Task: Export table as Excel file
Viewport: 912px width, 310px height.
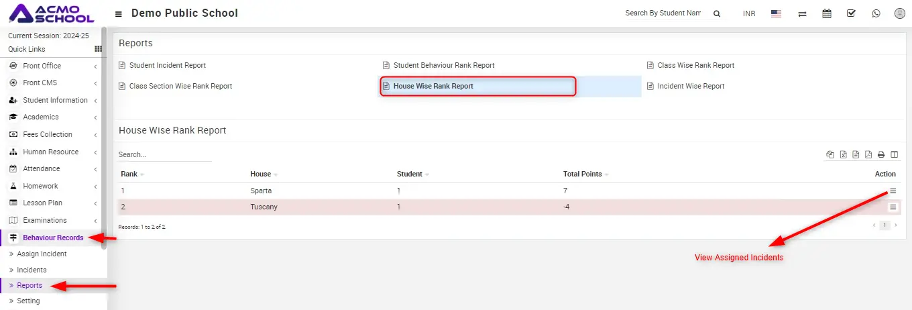Action: tap(843, 155)
